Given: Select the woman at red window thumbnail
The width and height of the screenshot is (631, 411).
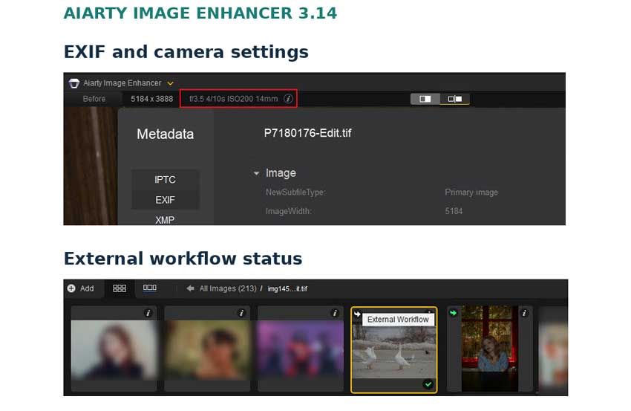Looking at the screenshot, I should point(490,349).
